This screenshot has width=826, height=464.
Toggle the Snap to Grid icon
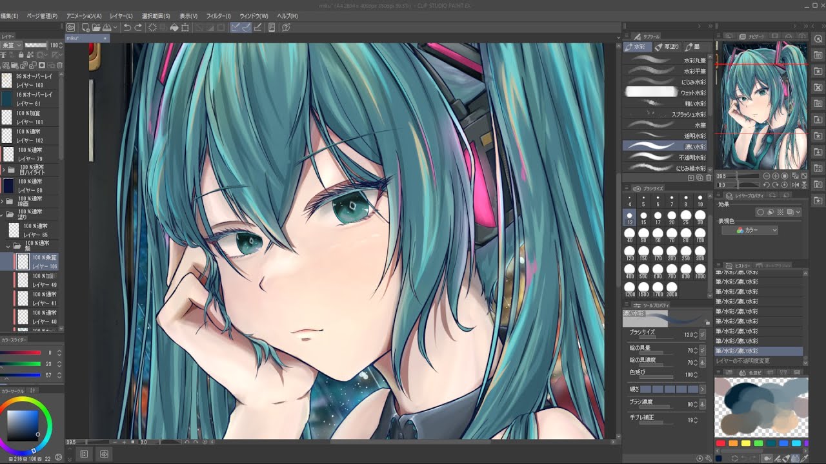pyautogui.click(x=257, y=28)
